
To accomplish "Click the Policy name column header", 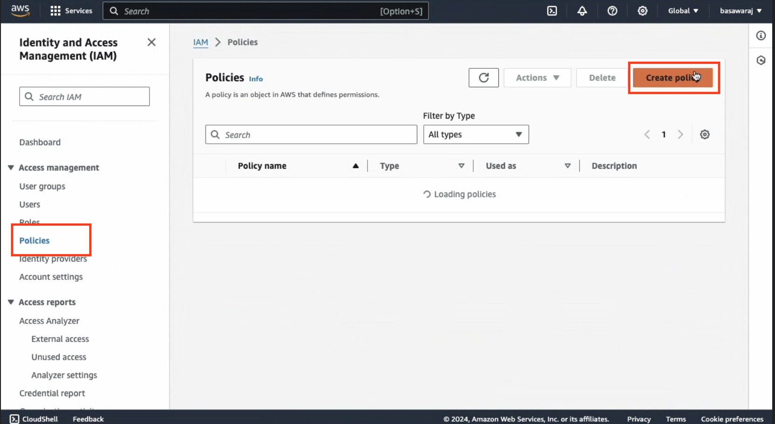I will tap(262, 166).
